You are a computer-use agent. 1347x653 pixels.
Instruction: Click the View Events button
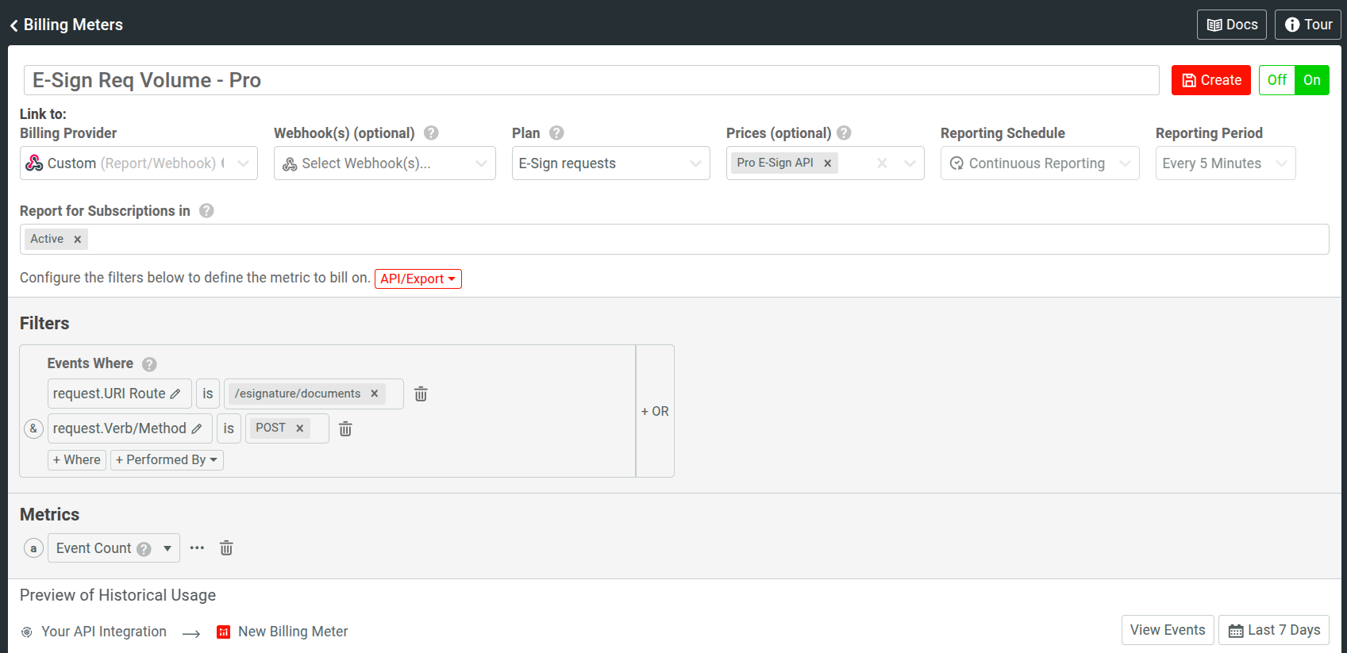(x=1168, y=630)
